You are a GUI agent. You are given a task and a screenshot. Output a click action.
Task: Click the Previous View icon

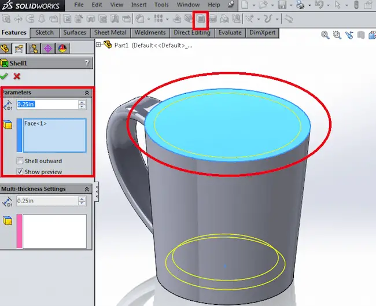349,35
